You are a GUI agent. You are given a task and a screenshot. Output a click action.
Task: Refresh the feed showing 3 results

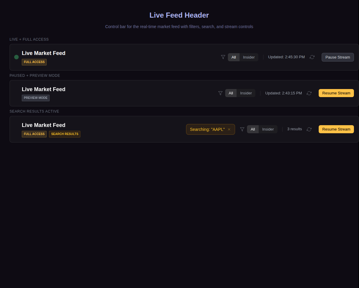coord(309,129)
